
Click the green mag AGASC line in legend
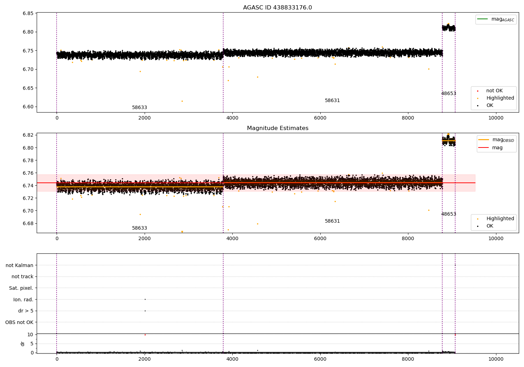coord(482,19)
